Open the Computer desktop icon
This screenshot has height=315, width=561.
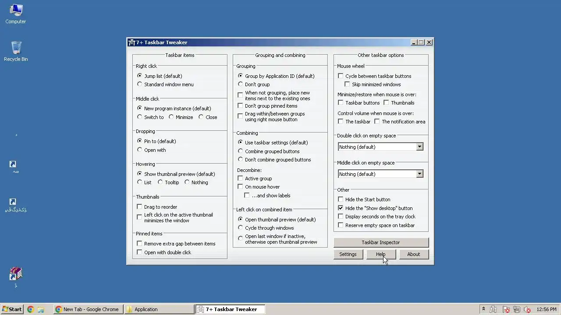pyautogui.click(x=15, y=14)
